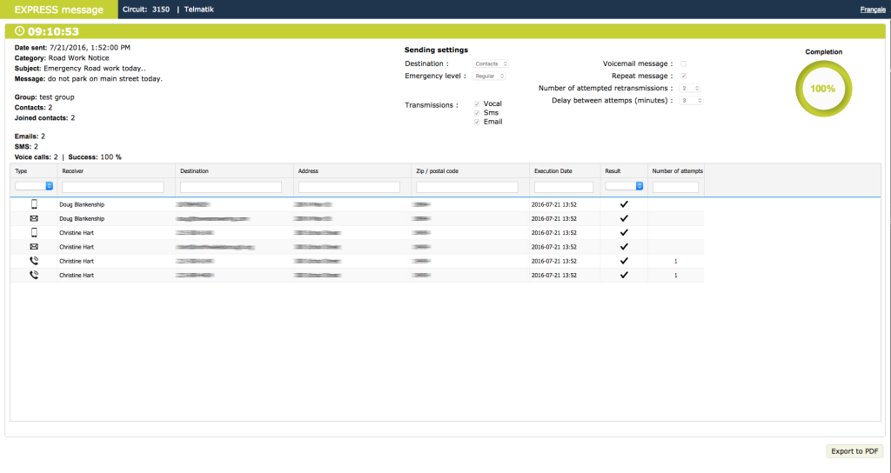Focus the Address filter input field
This screenshot has height=473, width=891.
tap(349, 187)
